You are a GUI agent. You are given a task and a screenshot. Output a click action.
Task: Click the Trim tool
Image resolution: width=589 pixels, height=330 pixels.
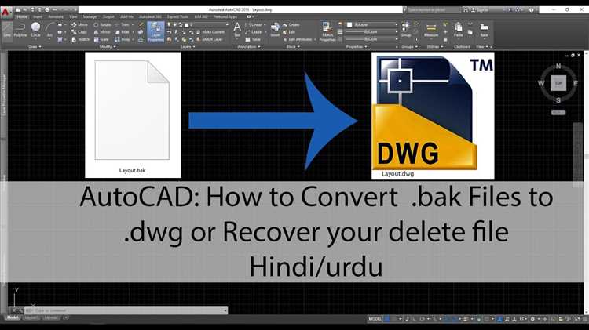(x=122, y=24)
